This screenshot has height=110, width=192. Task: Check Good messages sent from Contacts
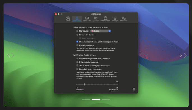click(x=77, y=59)
